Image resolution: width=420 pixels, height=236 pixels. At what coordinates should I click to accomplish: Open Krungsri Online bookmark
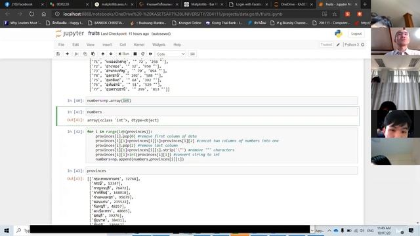tap(187, 23)
